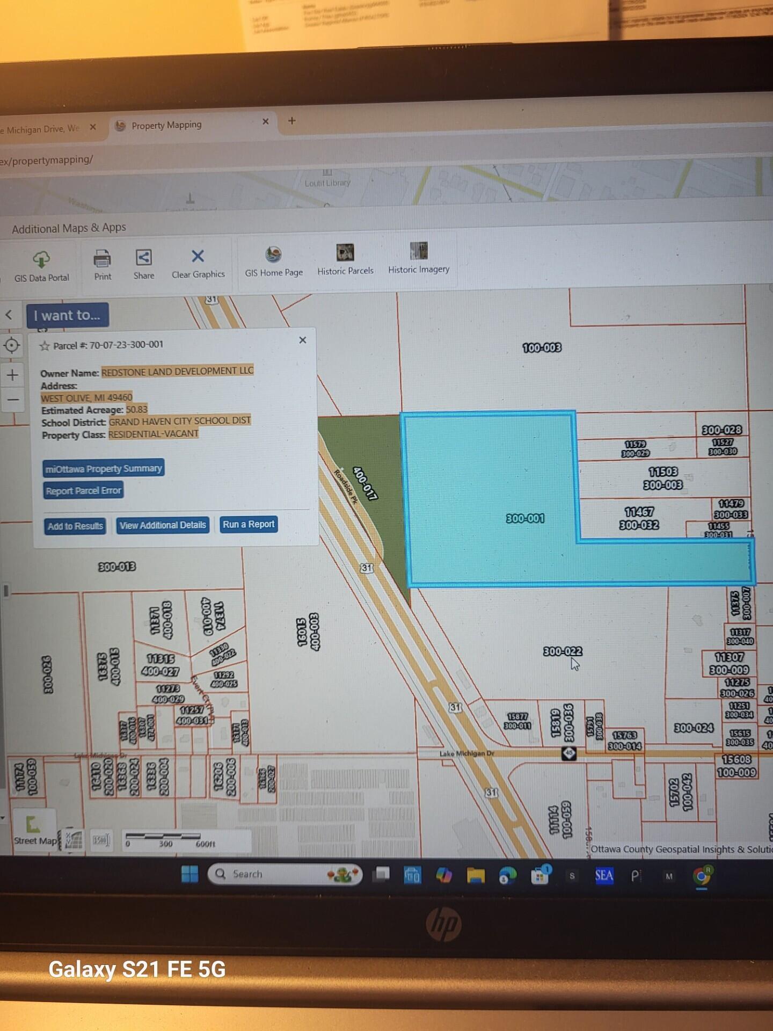Share the current map view
The height and width of the screenshot is (1031, 773).
point(144,264)
